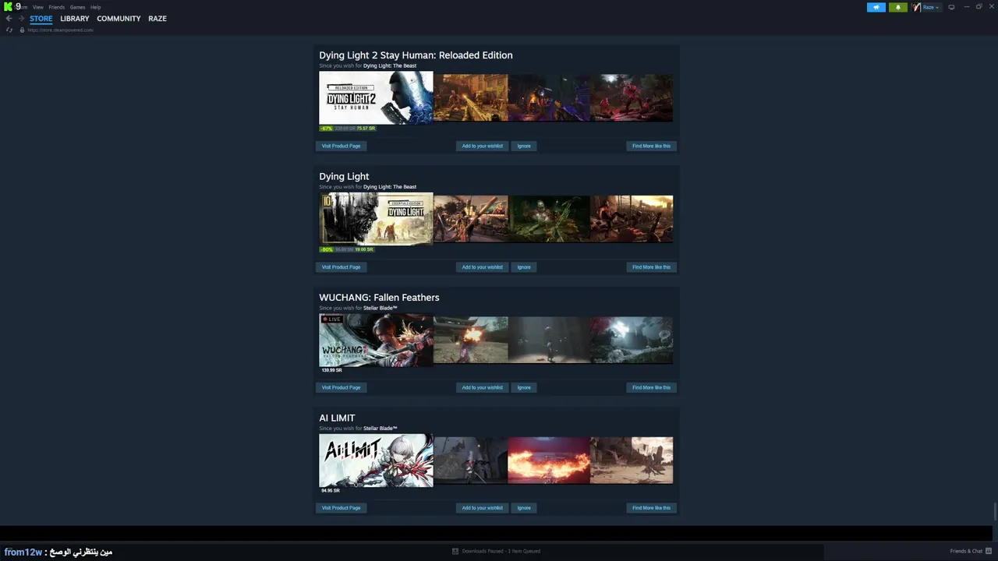Ignore Dying Light 2 Reloaded Edition
This screenshot has width=998, height=561.
(x=524, y=146)
